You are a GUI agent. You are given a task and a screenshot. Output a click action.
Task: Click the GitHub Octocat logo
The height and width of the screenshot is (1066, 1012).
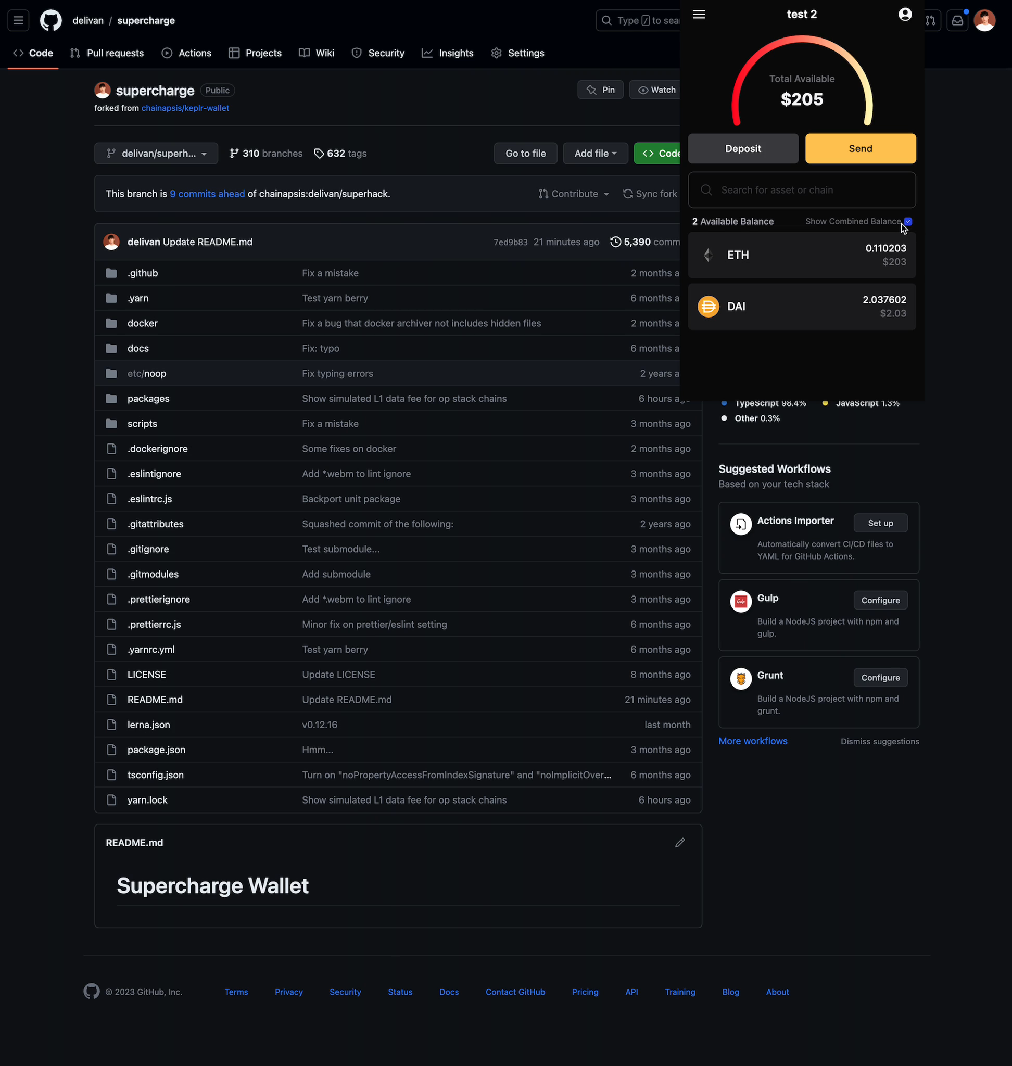pyautogui.click(x=50, y=20)
